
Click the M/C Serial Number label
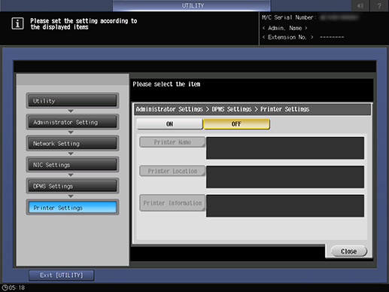pyautogui.click(x=289, y=17)
